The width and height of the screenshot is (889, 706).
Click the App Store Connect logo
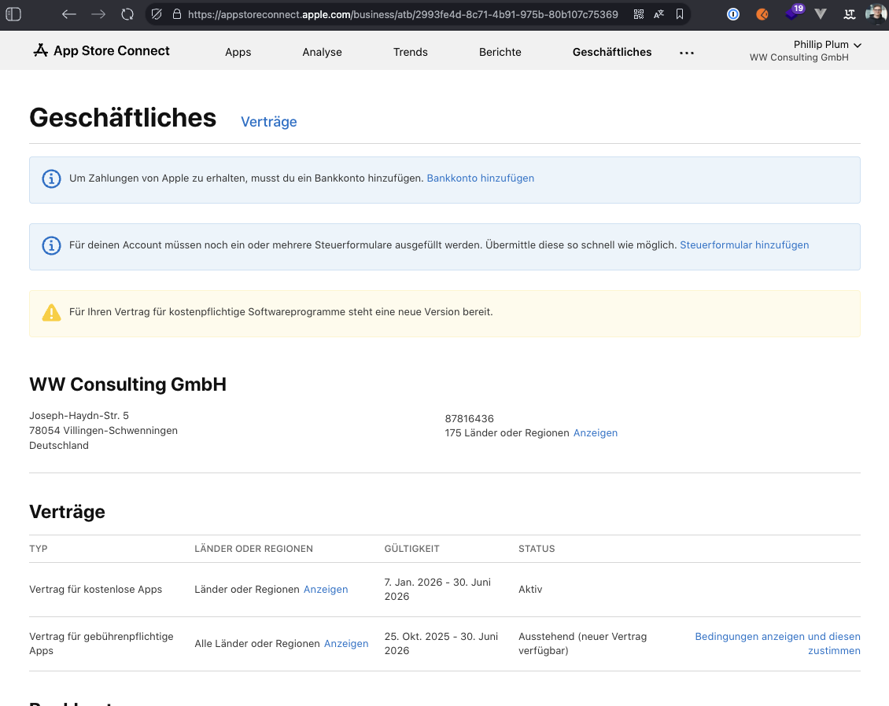coord(101,51)
